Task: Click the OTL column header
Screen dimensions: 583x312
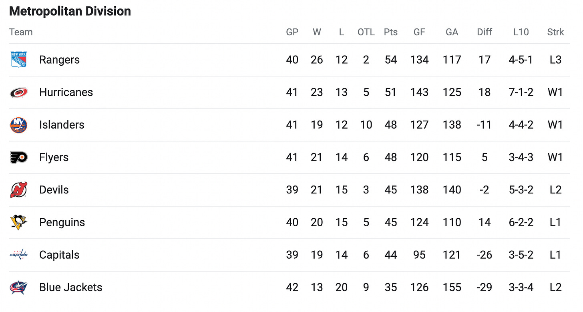Action: click(366, 32)
